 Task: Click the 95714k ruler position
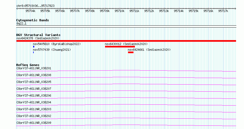(179, 11)
